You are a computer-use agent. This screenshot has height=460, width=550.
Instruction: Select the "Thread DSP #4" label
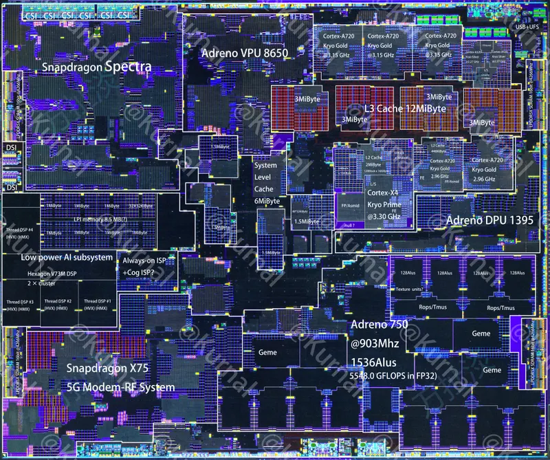[x=20, y=230]
